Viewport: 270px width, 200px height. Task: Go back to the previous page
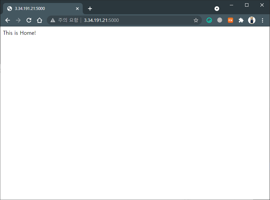8,20
